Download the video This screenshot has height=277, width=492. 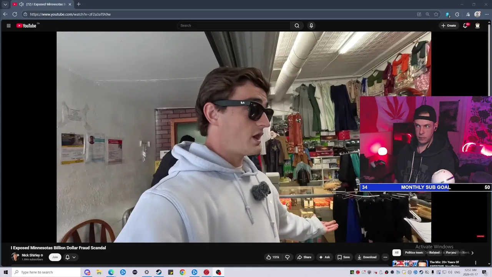(x=367, y=257)
